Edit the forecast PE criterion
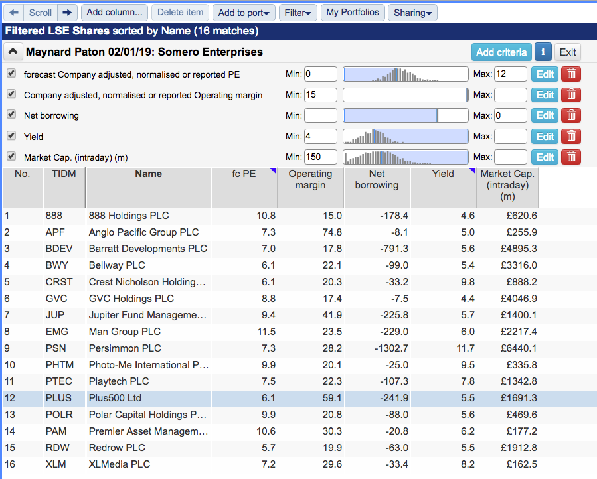This screenshot has height=479, width=597. (x=545, y=74)
